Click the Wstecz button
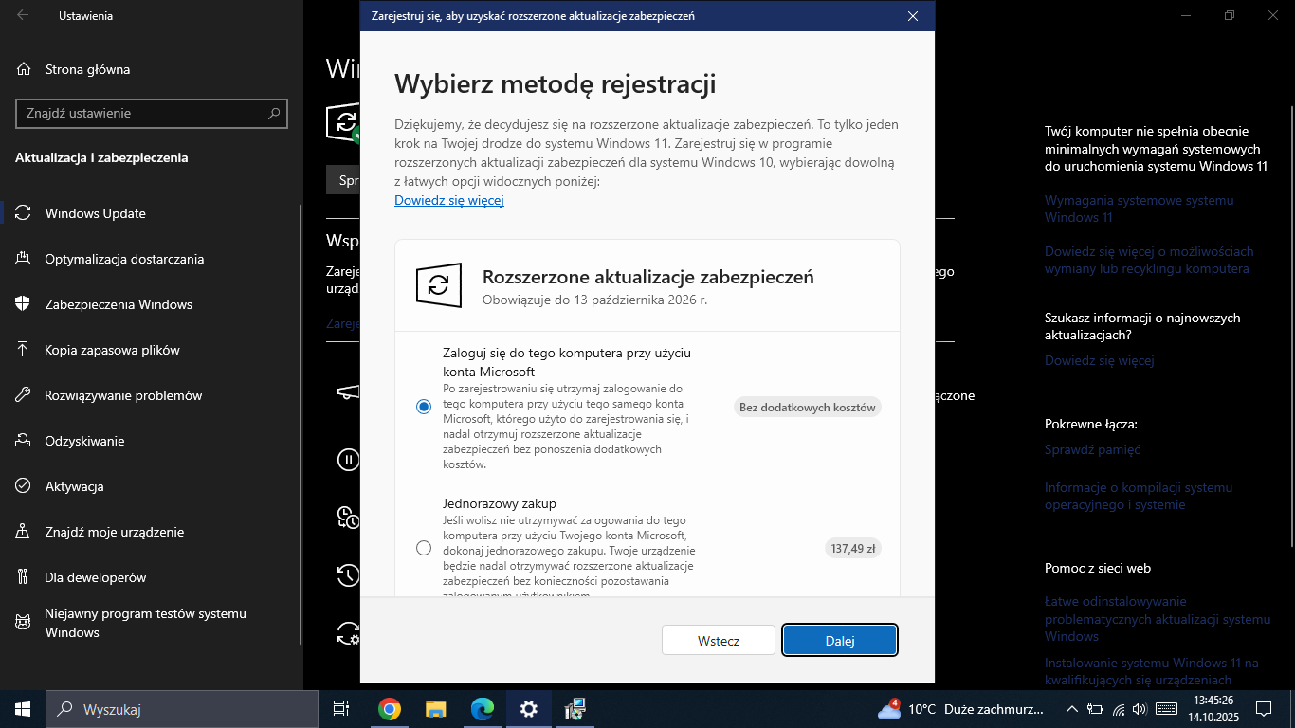The height and width of the screenshot is (728, 1295). coord(718,640)
